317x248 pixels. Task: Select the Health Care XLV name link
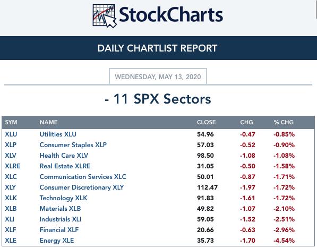64,156
